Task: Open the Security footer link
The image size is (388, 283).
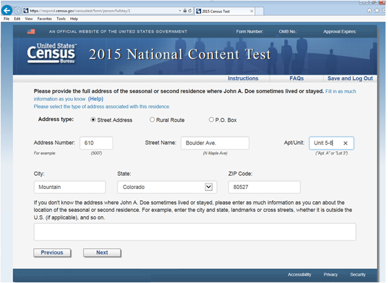Action: 358,274
